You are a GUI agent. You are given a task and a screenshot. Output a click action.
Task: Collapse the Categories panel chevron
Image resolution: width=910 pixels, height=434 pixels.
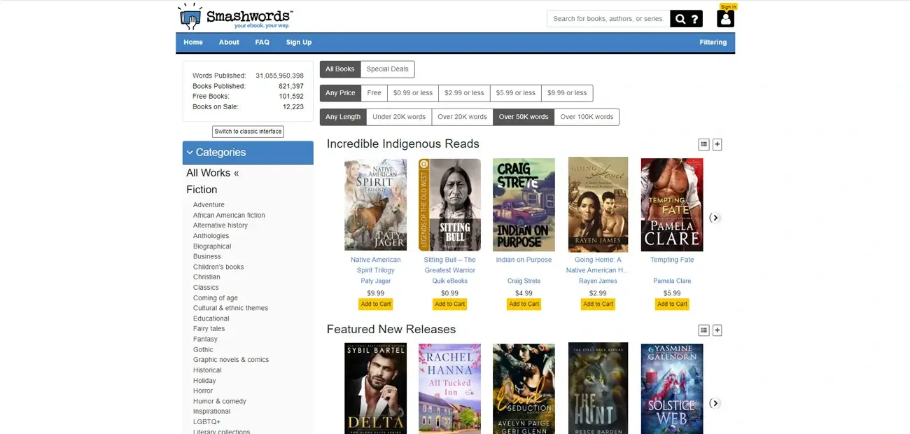coord(190,152)
